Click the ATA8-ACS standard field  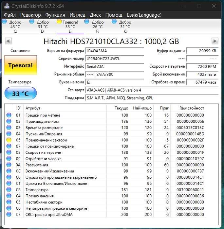click(x=152, y=90)
